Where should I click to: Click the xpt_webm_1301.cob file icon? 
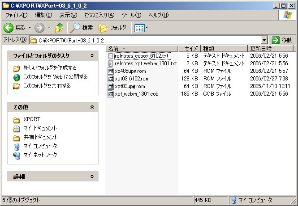pos(110,94)
